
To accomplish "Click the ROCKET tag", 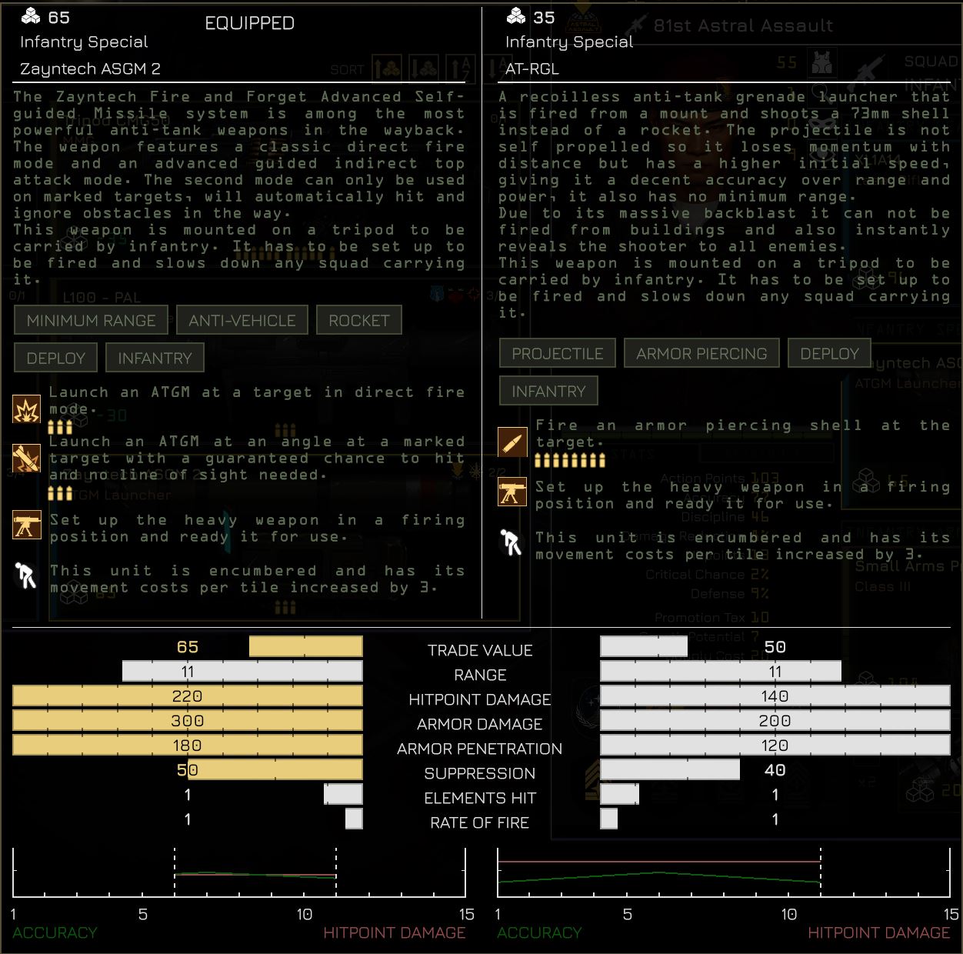I will pos(359,320).
